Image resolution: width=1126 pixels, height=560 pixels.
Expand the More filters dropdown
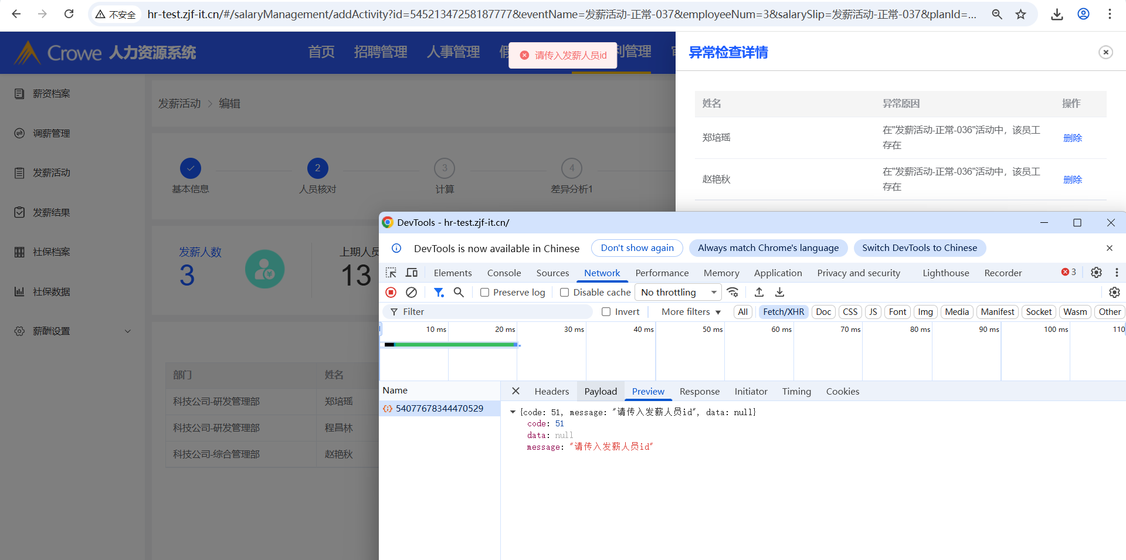pyautogui.click(x=691, y=312)
